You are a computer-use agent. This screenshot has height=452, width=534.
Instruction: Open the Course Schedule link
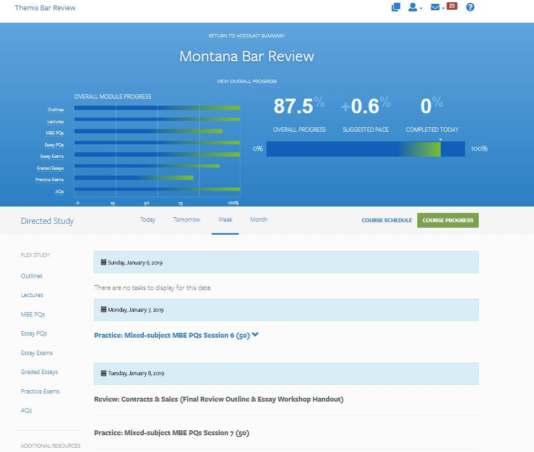point(386,221)
